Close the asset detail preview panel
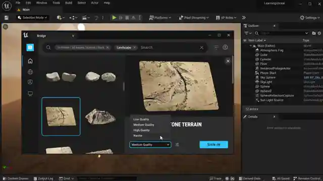Image resolution: width=323 pixels, height=181 pixels. coord(228,61)
